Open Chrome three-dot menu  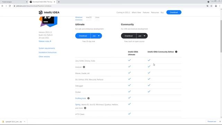point(220,6)
